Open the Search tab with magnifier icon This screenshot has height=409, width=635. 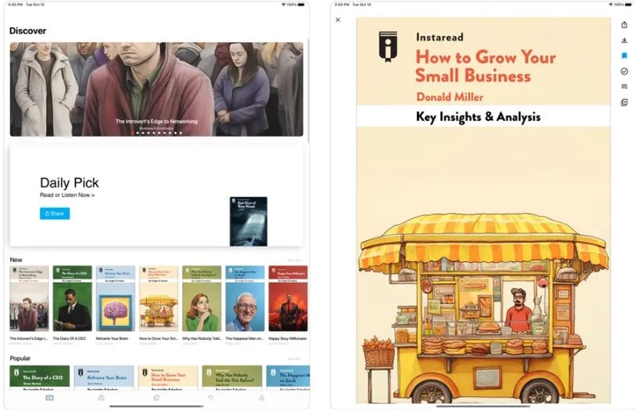tap(211, 398)
